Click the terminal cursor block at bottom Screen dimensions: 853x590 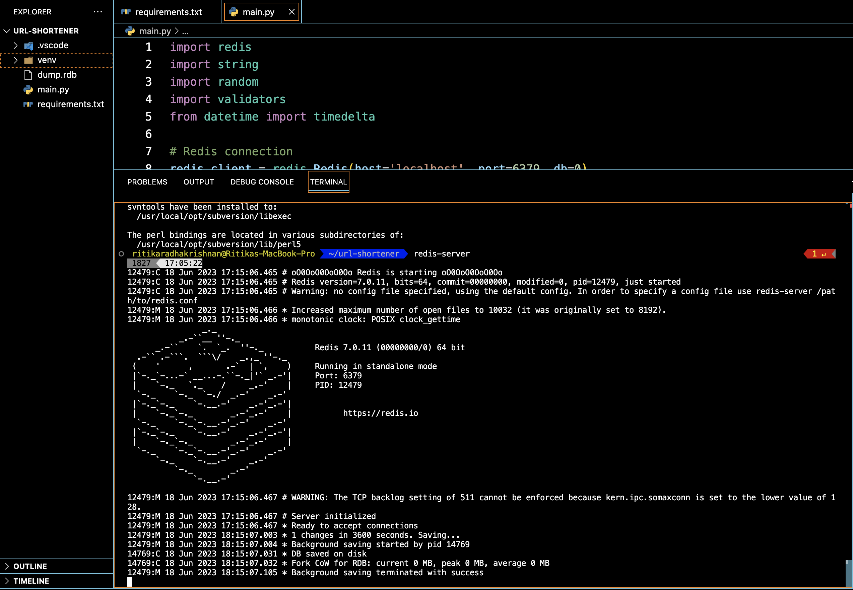129,582
